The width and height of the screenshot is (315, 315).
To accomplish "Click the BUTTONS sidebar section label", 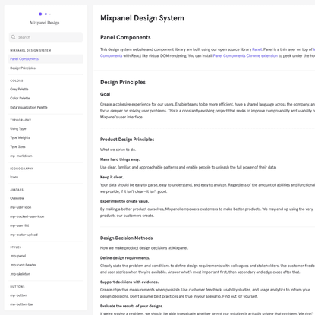I will click(x=17, y=287).
